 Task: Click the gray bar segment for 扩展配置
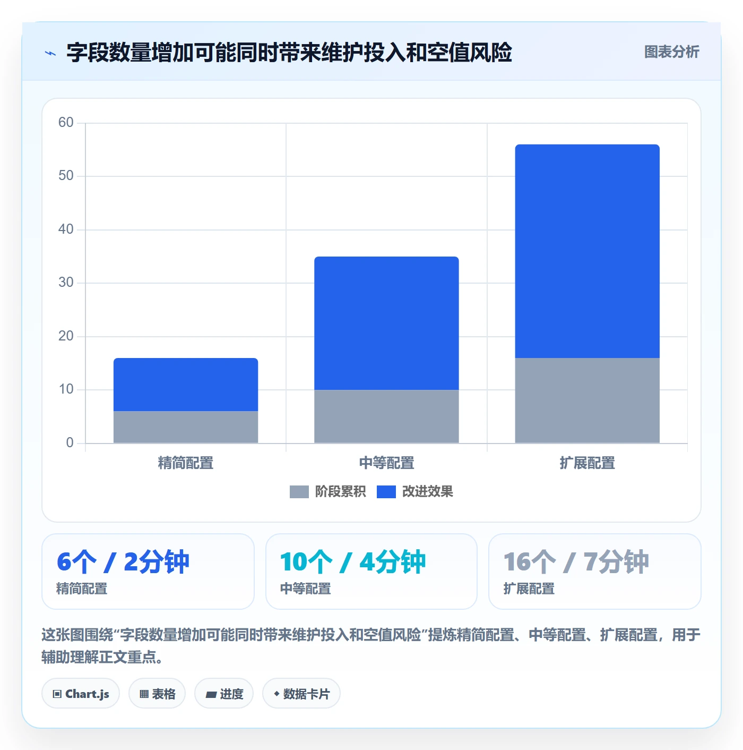pyautogui.click(x=588, y=400)
